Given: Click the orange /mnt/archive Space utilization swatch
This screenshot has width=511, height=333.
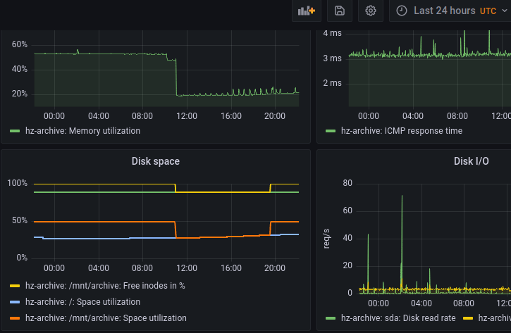Looking at the screenshot, I should pyautogui.click(x=15, y=318).
